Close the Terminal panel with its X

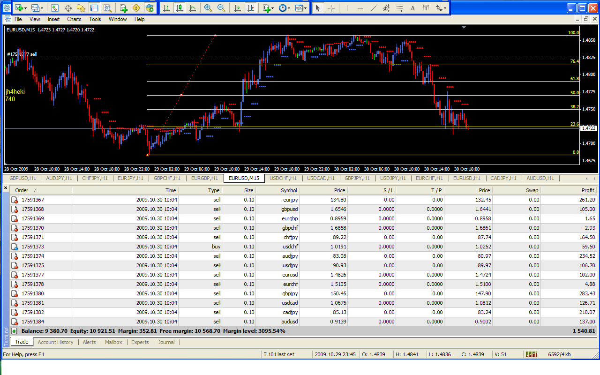point(6,188)
